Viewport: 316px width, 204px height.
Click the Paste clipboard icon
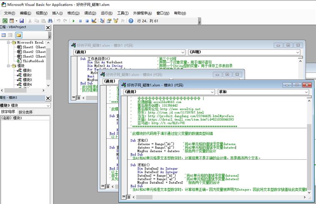pos(43,20)
